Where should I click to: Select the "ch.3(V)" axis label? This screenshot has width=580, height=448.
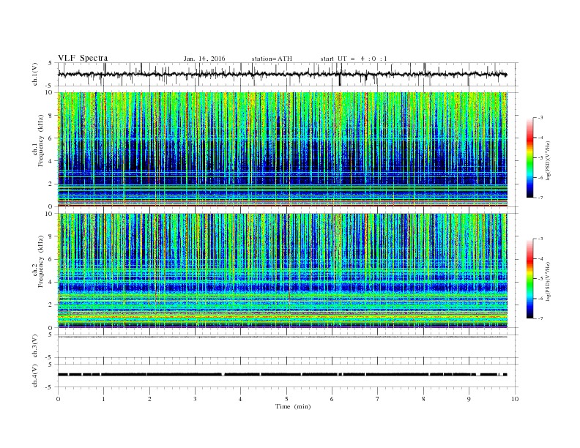(x=35, y=346)
